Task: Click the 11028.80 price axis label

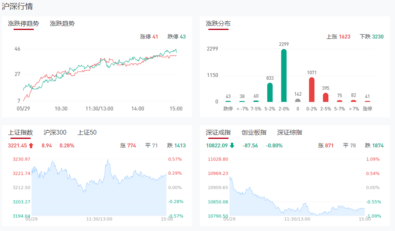Action: [x=218, y=159]
